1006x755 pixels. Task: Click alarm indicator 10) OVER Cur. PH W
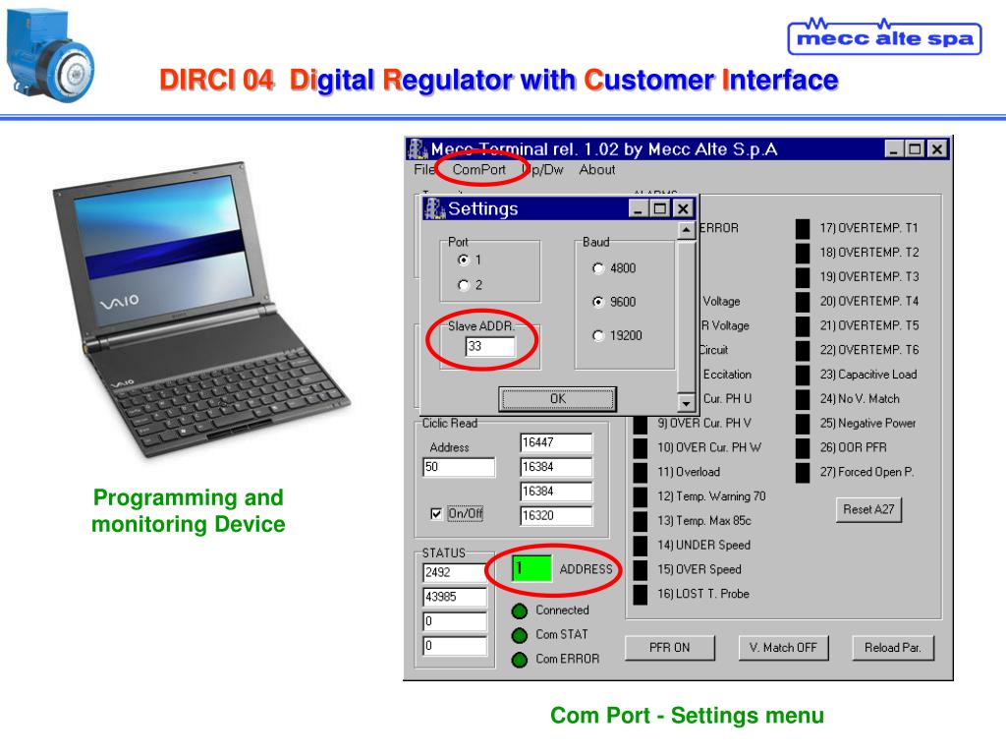(x=641, y=448)
